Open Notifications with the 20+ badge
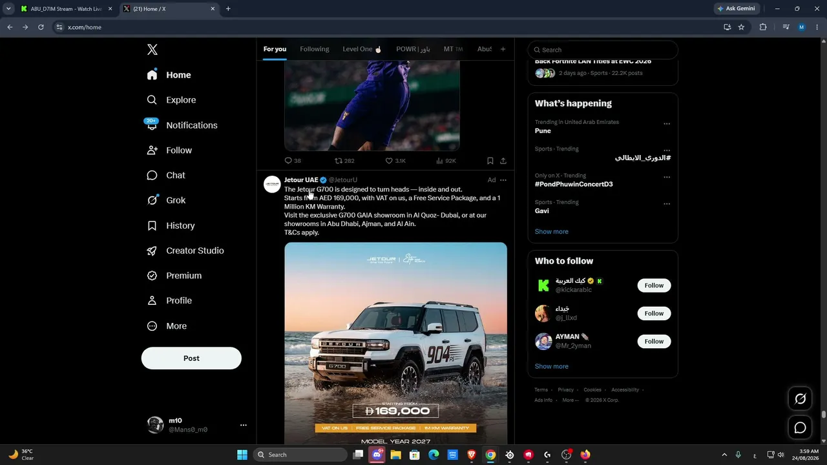 (182, 125)
